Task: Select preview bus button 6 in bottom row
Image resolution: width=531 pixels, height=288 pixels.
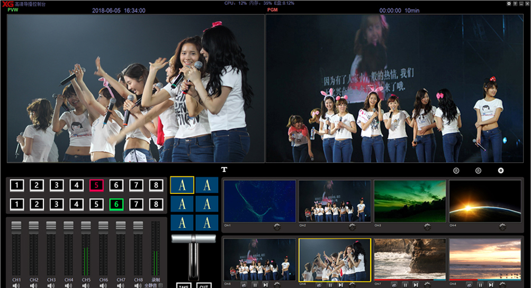Action: tap(116, 204)
